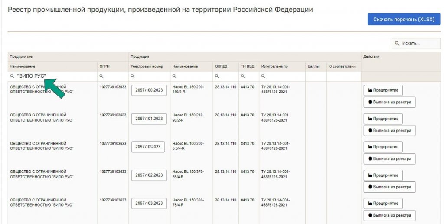Select product text Насос BL 150/370-55/4-R
This screenshot has width=444, height=224.
pos(188,175)
